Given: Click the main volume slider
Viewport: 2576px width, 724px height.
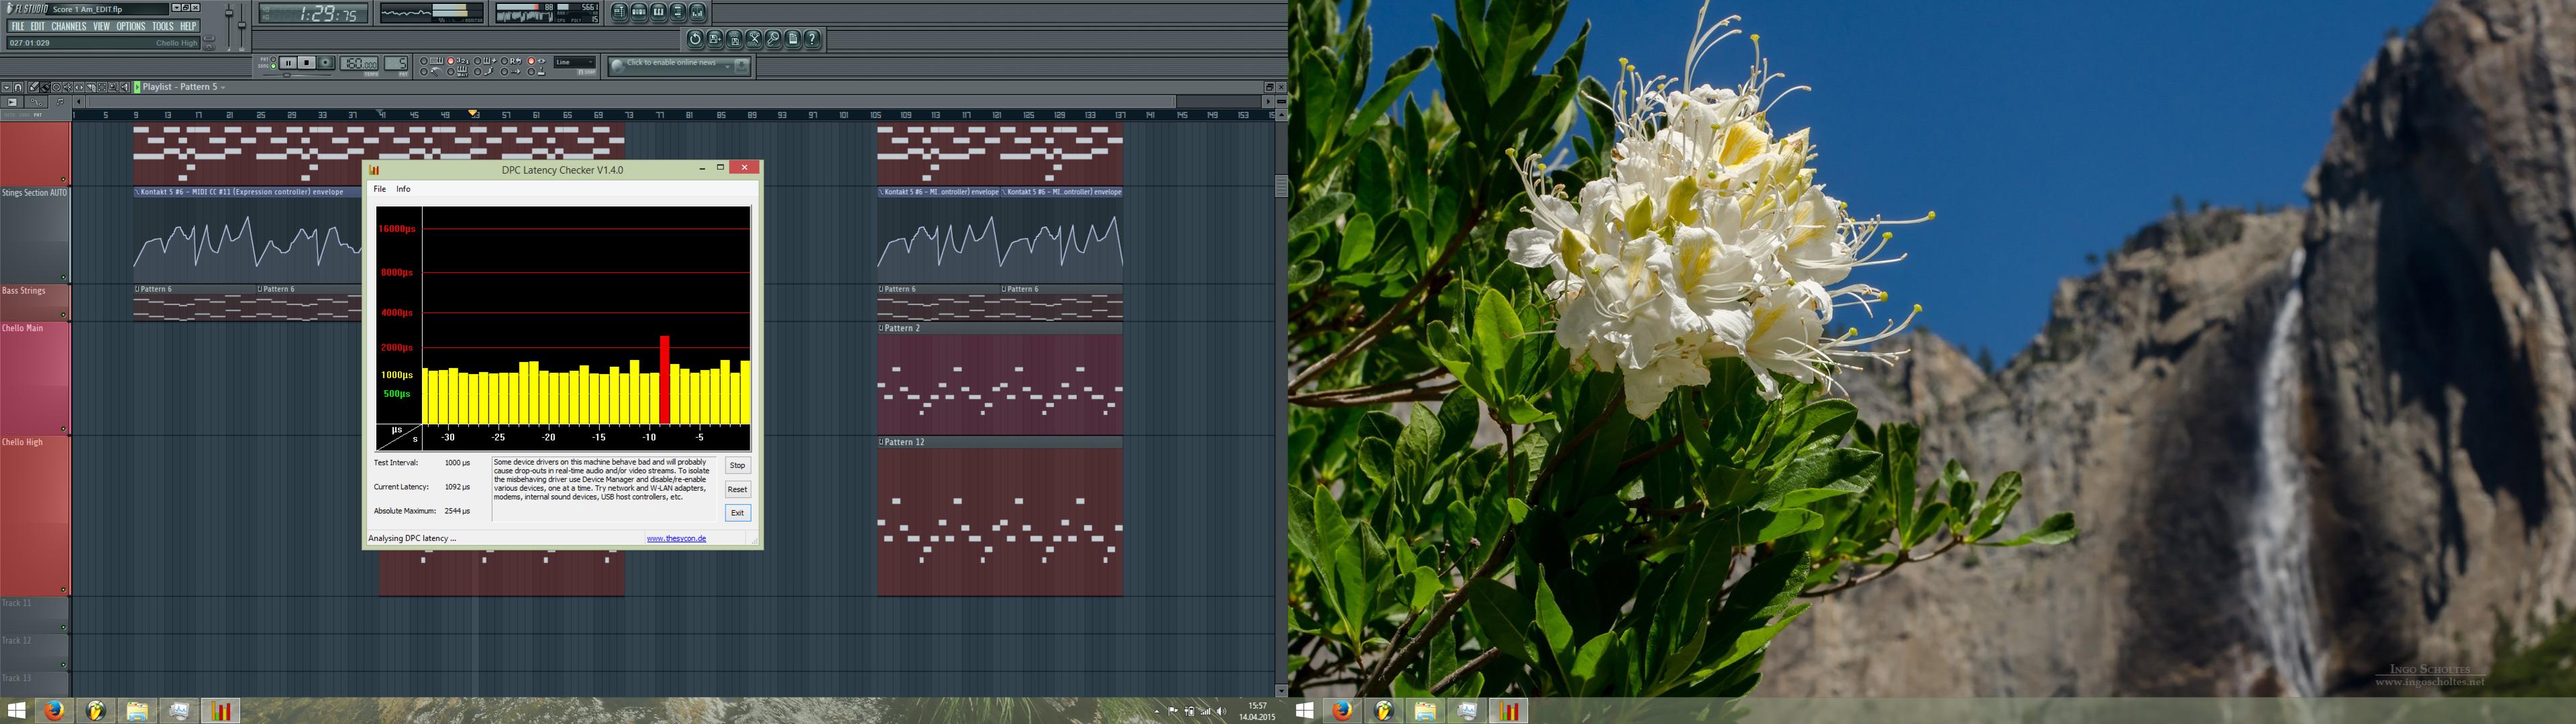Looking at the screenshot, I should coord(229,13).
